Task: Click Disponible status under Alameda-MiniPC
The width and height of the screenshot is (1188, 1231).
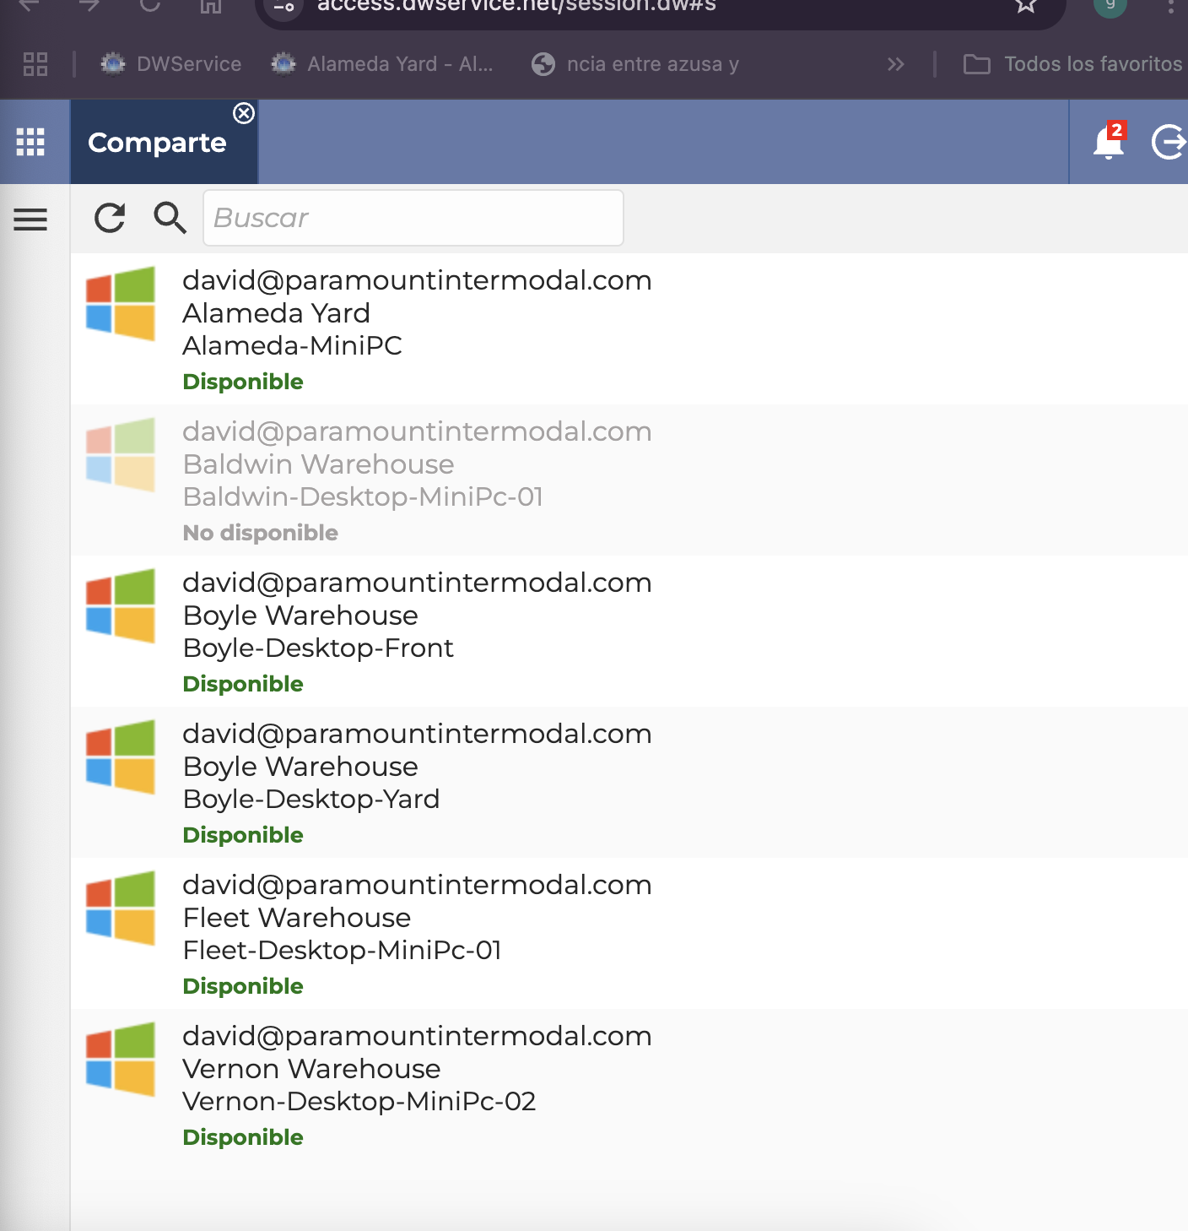Action: pyautogui.click(x=243, y=382)
